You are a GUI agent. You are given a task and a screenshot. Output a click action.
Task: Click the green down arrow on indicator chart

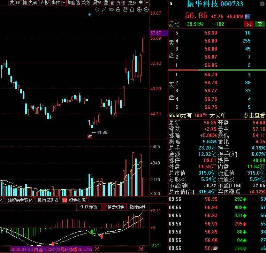92,231
